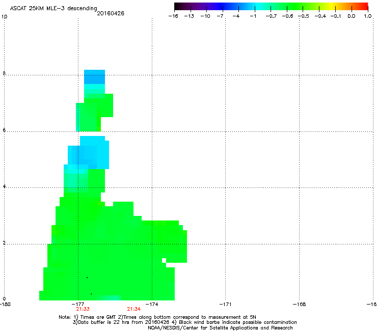Click the NOAA/NESDIS credit line
Screen dimensions: 377x331
coord(220,328)
